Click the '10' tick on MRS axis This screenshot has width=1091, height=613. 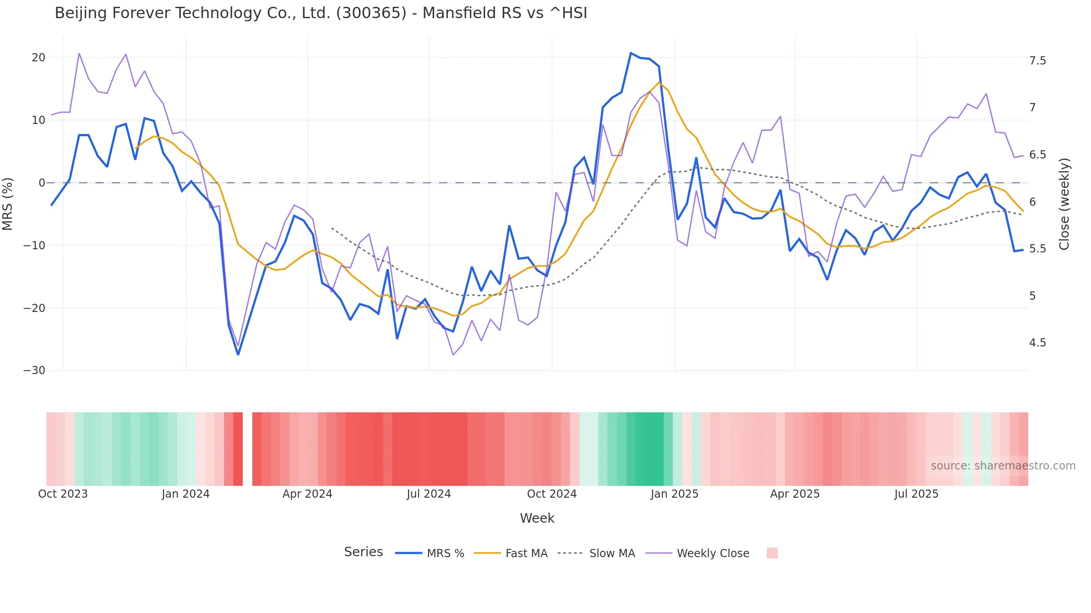39,120
